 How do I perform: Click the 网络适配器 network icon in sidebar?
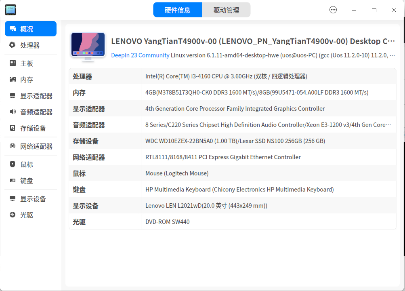click(13, 146)
